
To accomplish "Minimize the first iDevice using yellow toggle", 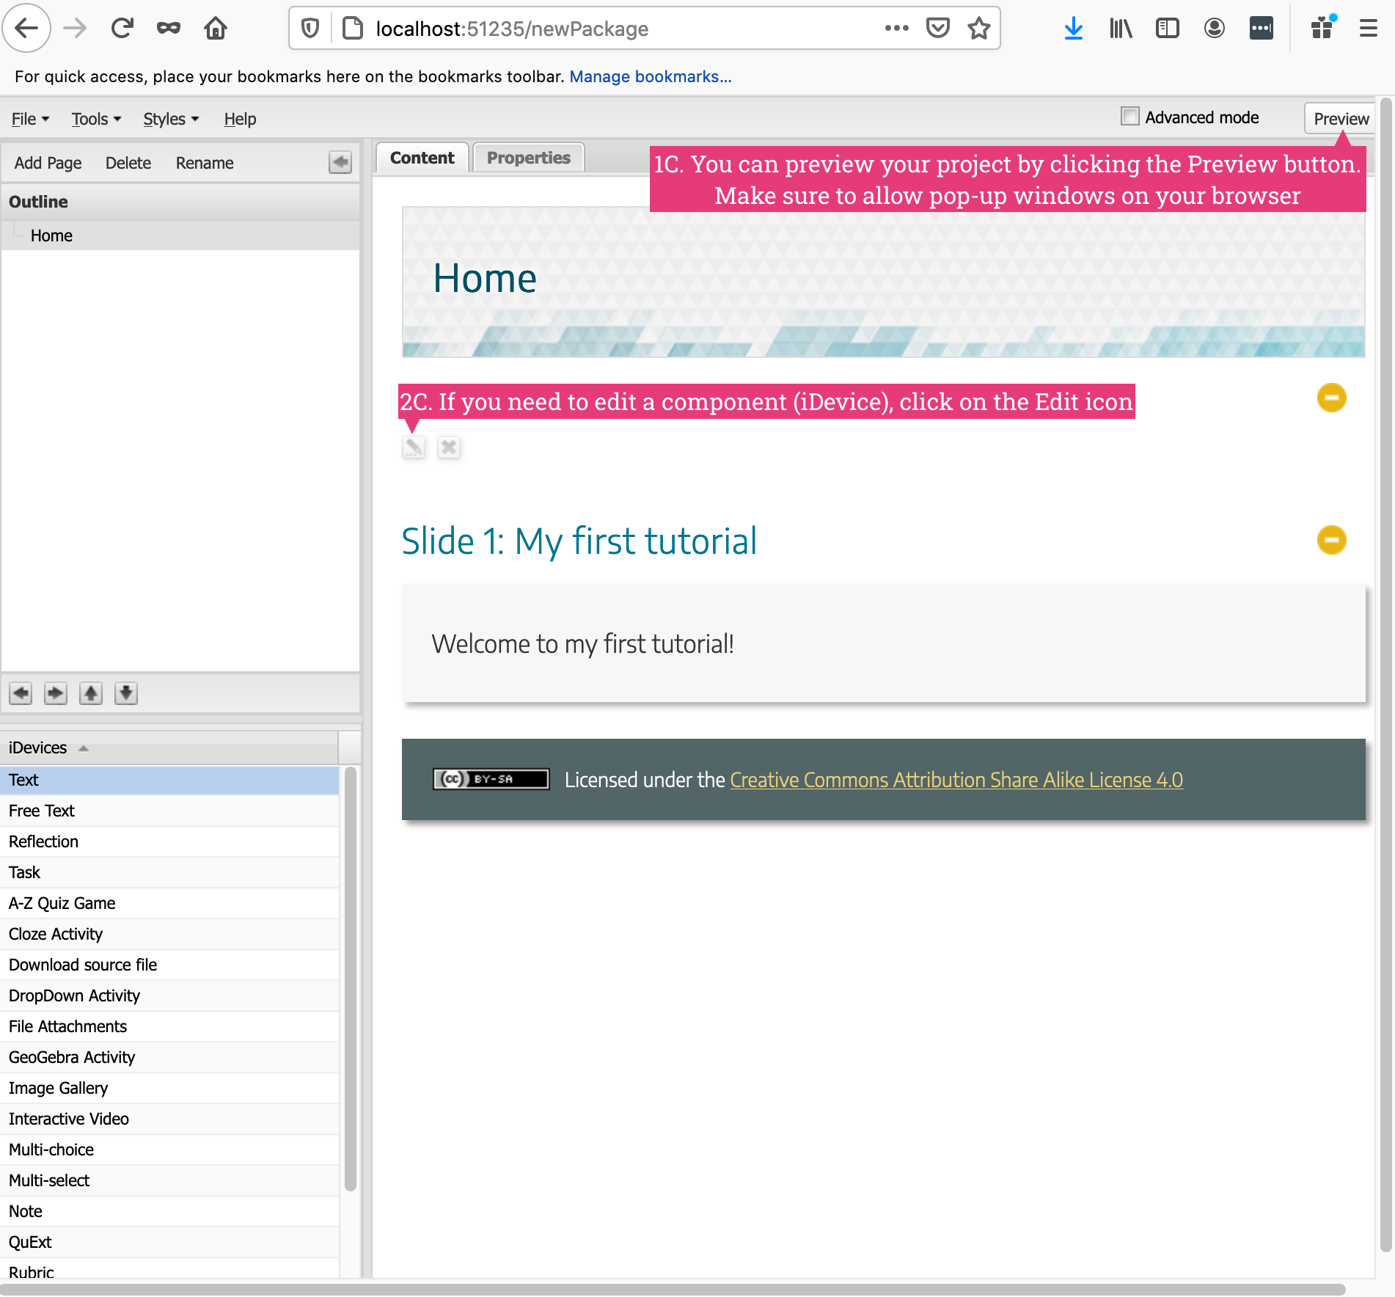I will click(1331, 398).
